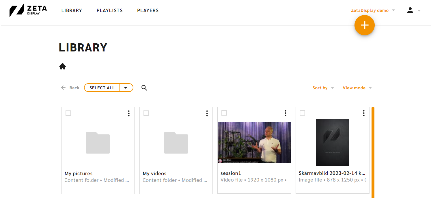Open the user account profile icon
431x198 pixels.
410,10
